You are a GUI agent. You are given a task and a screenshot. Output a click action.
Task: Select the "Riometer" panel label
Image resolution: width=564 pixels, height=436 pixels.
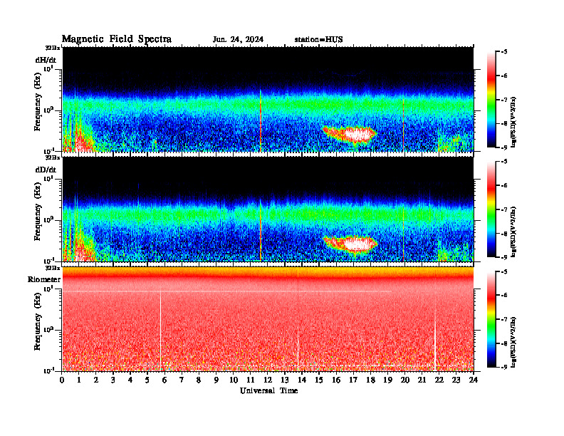click(44, 279)
